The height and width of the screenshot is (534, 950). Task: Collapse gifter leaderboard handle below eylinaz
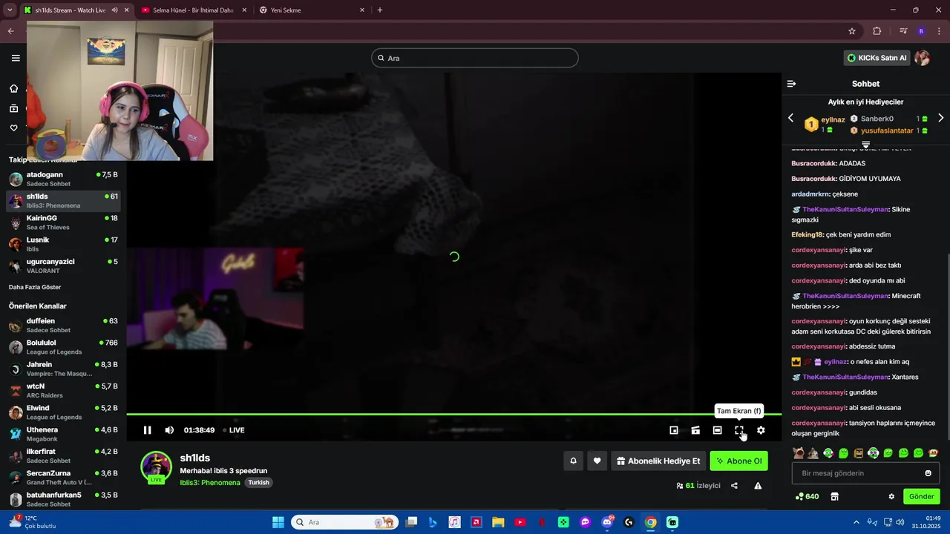click(865, 144)
